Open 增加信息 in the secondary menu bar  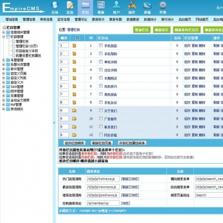12,20
